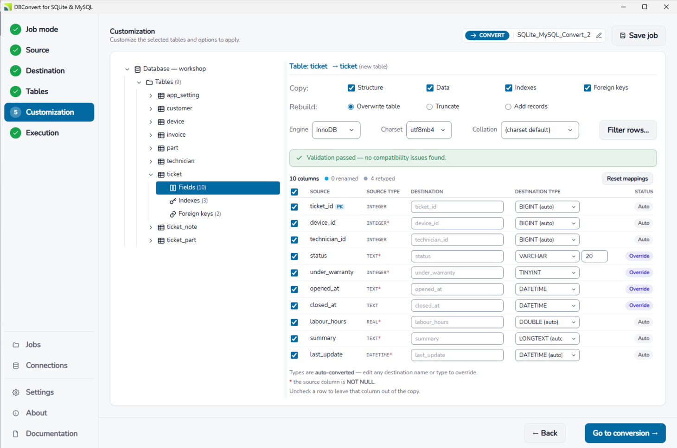This screenshot has width=677, height=448.
Task: Go to the Destination step
Action: pyautogui.click(x=49, y=71)
